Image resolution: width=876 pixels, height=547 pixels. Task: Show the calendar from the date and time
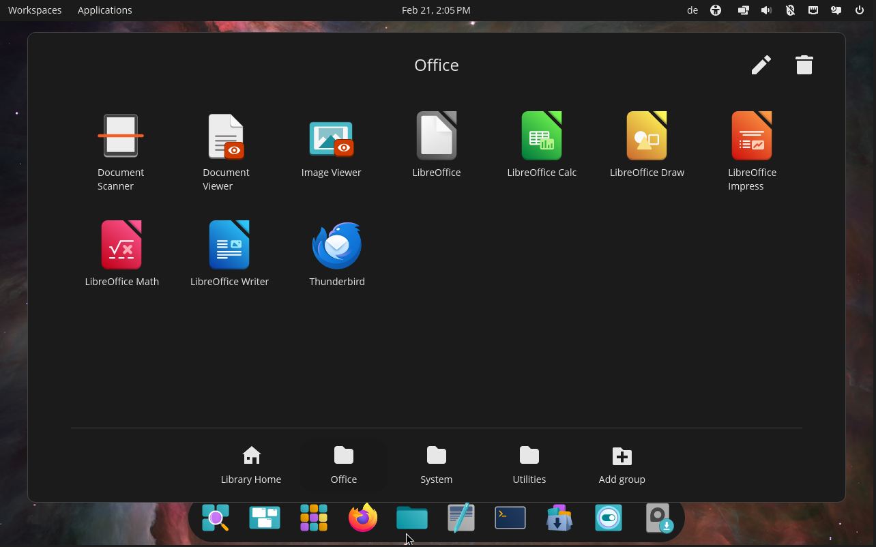click(436, 10)
